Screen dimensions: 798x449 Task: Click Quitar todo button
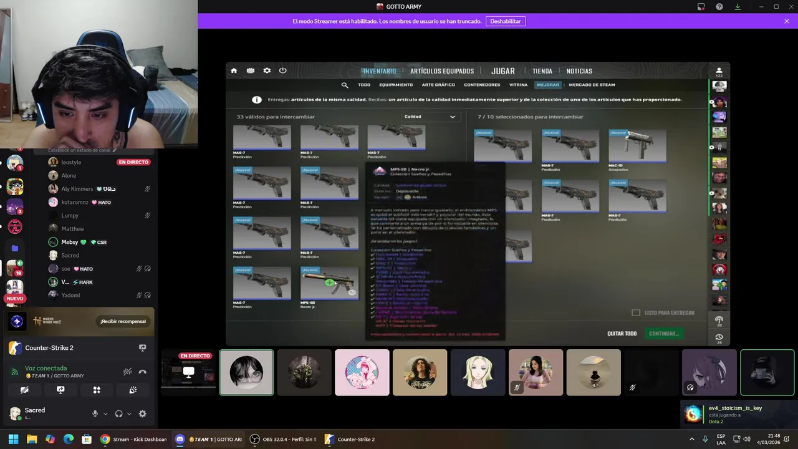tap(622, 334)
